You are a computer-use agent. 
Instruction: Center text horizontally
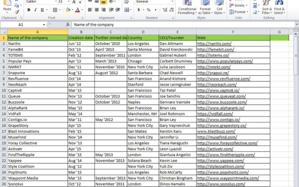pyautogui.click(x=97, y=10)
